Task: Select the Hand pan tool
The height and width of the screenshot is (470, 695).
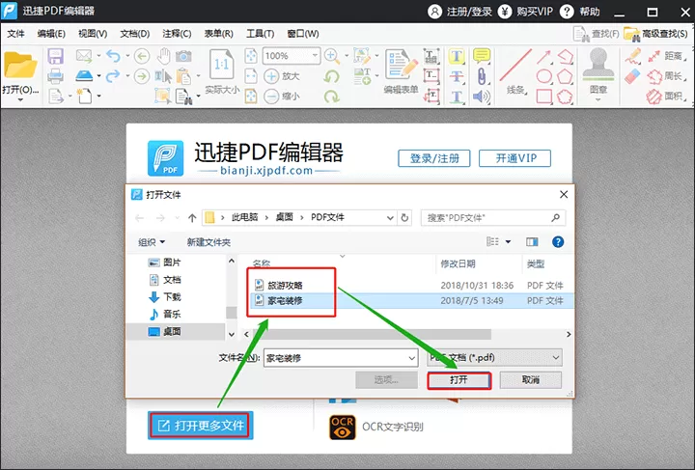Action: click(x=164, y=56)
